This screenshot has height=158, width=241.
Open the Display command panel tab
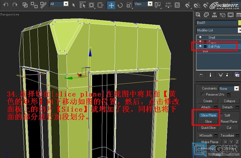click(x=231, y=15)
